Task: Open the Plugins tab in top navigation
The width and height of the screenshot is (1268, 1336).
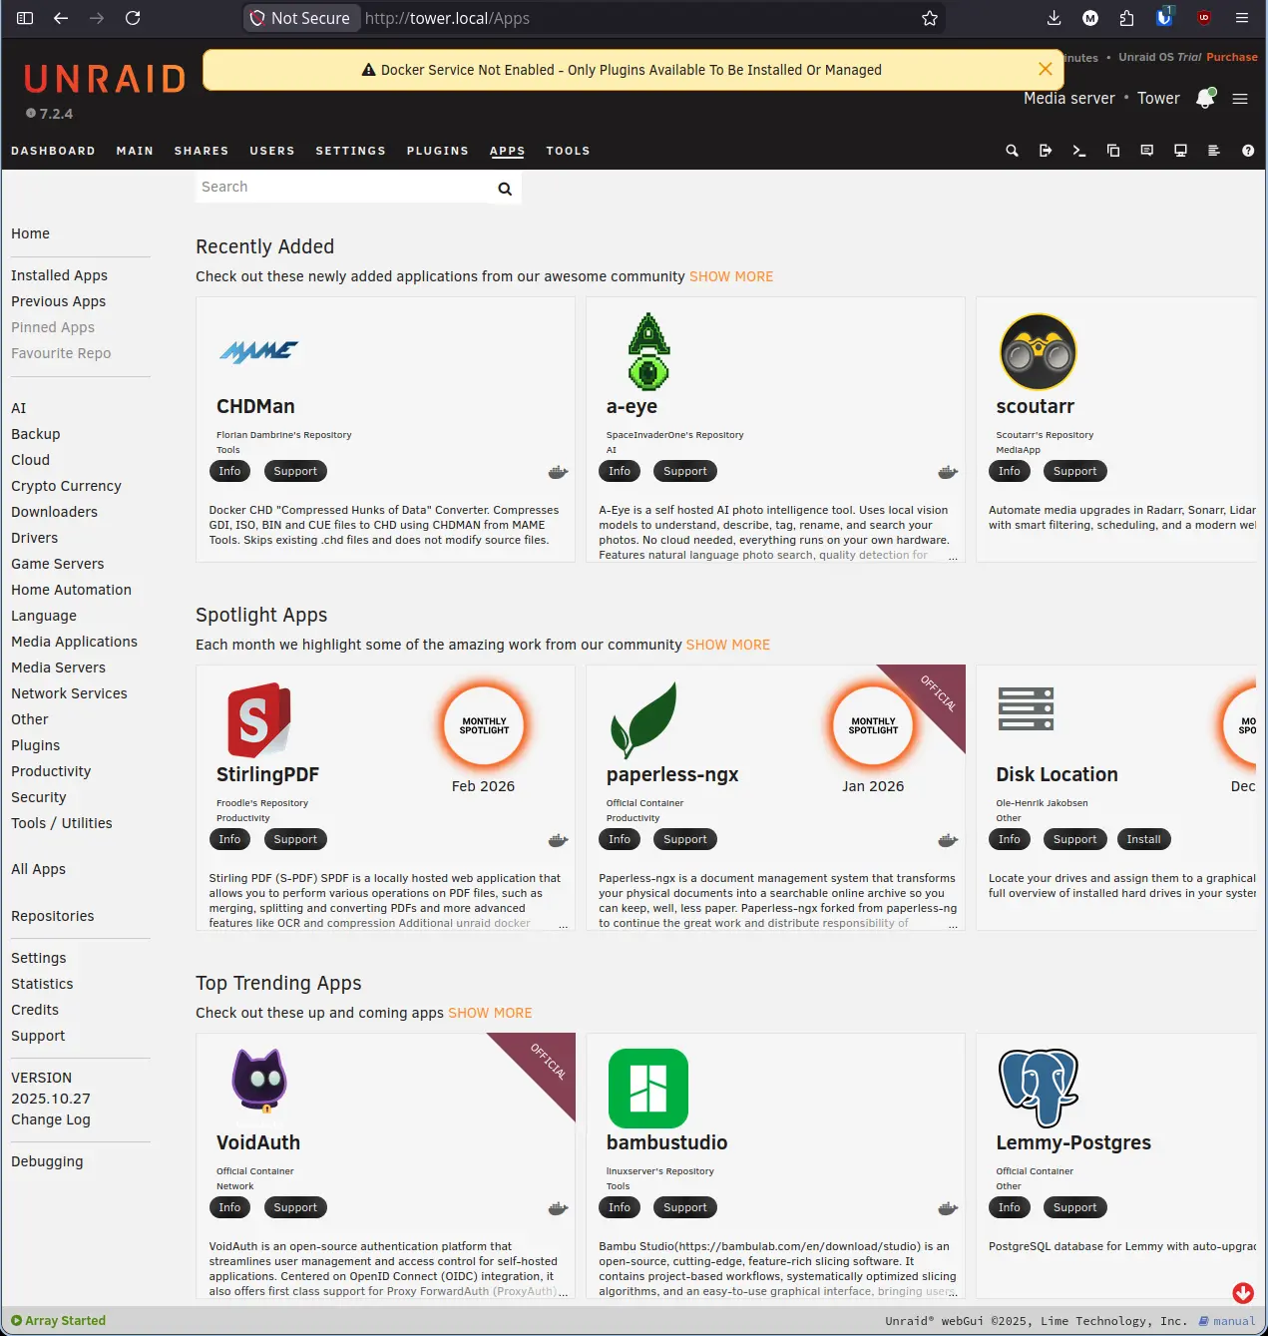Action: coord(437,151)
